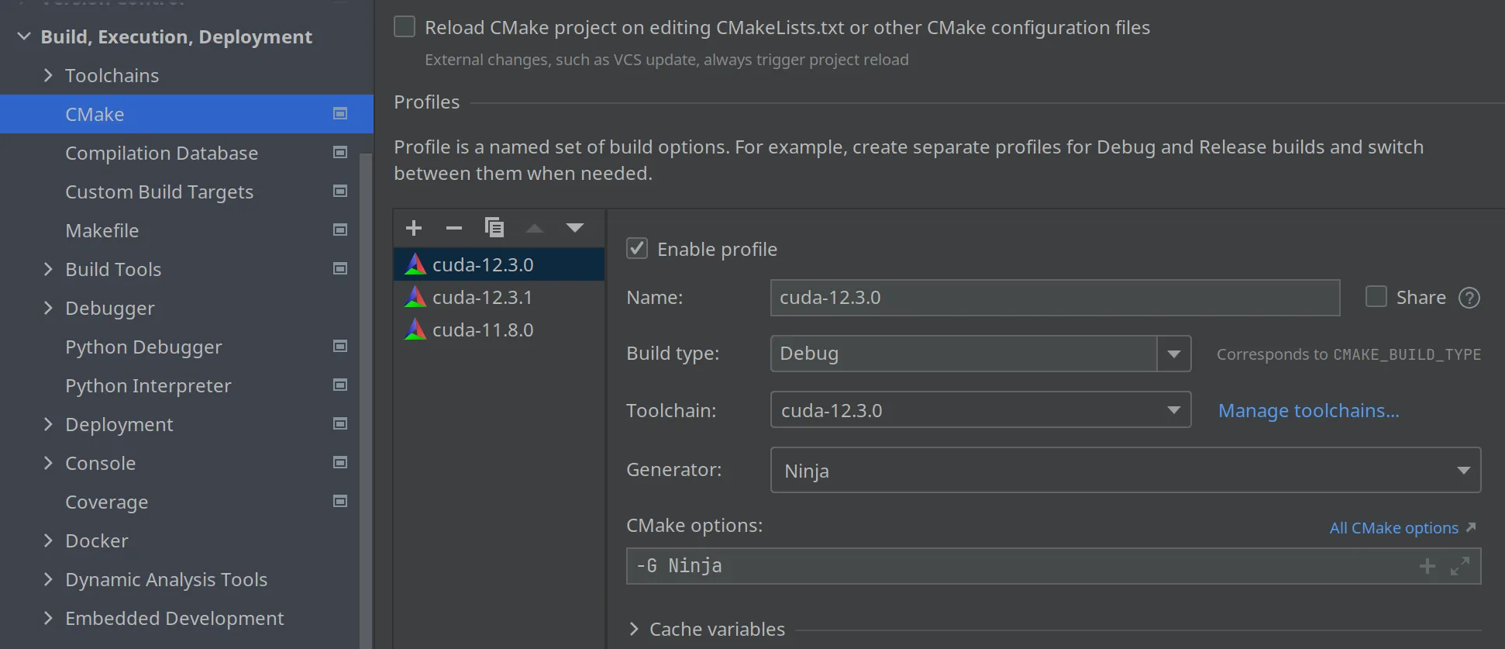Click project-level icon next to Custom Build Targets
This screenshot has height=649, width=1505.
coord(340,192)
